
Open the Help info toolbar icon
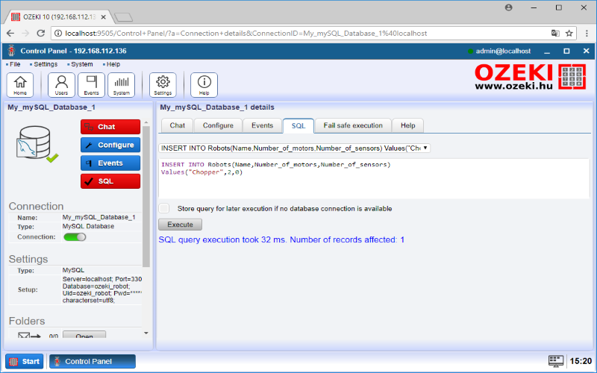pos(204,85)
